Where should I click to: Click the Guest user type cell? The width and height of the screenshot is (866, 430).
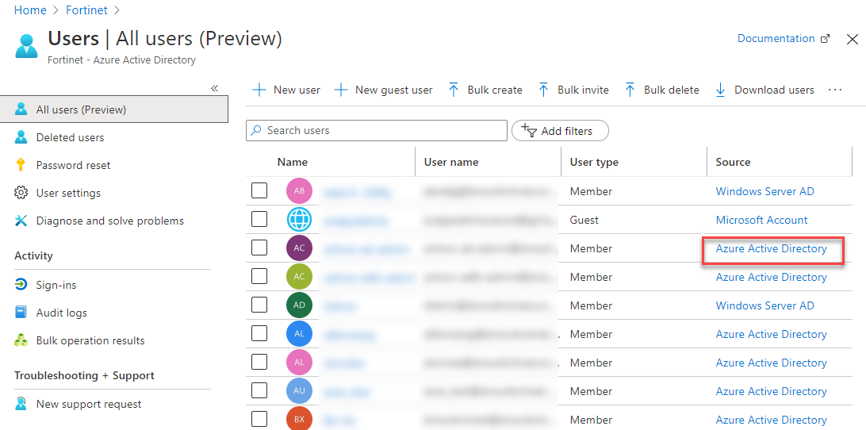(x=584, y=220)
